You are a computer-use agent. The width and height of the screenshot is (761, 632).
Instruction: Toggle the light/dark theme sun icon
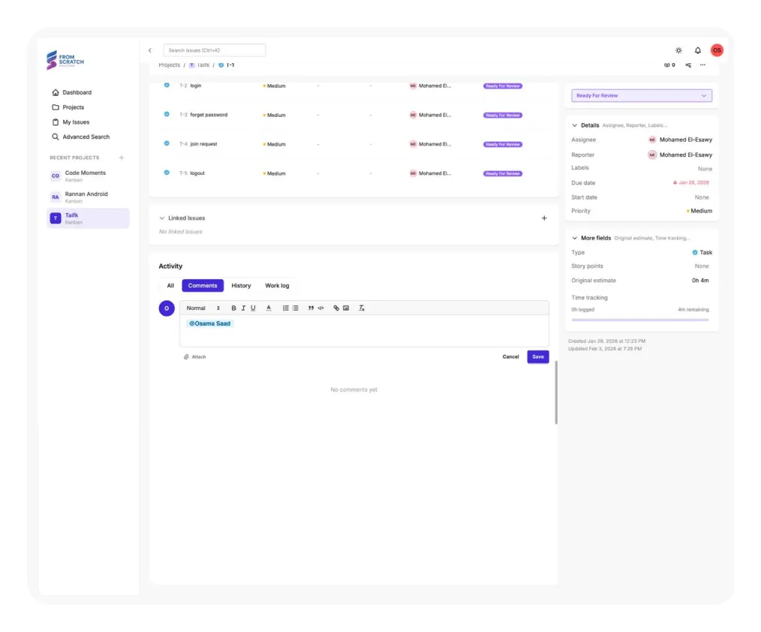pyautogui.click(x=678, y=50)
